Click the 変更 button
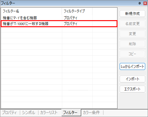The height and width of the screenshot is (117, 148). 132,34
